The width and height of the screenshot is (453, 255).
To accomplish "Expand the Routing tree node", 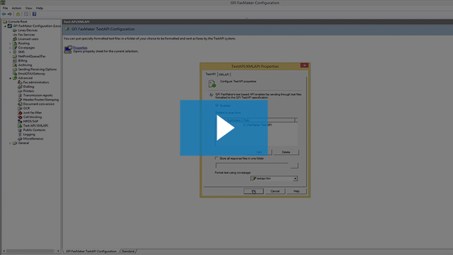I will (x=10, y=43).
